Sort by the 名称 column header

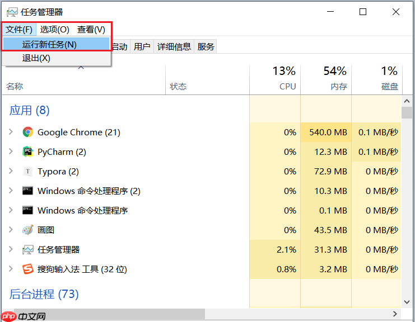coord(83,80)
